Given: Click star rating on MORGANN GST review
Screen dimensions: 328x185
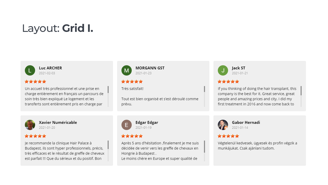Looking at the screenshot, I should point(132,81).
